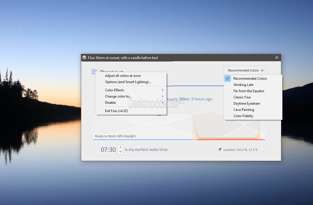Click the daily color timeline bar
The height and width of the screenshot is (205, 313).
179,140
